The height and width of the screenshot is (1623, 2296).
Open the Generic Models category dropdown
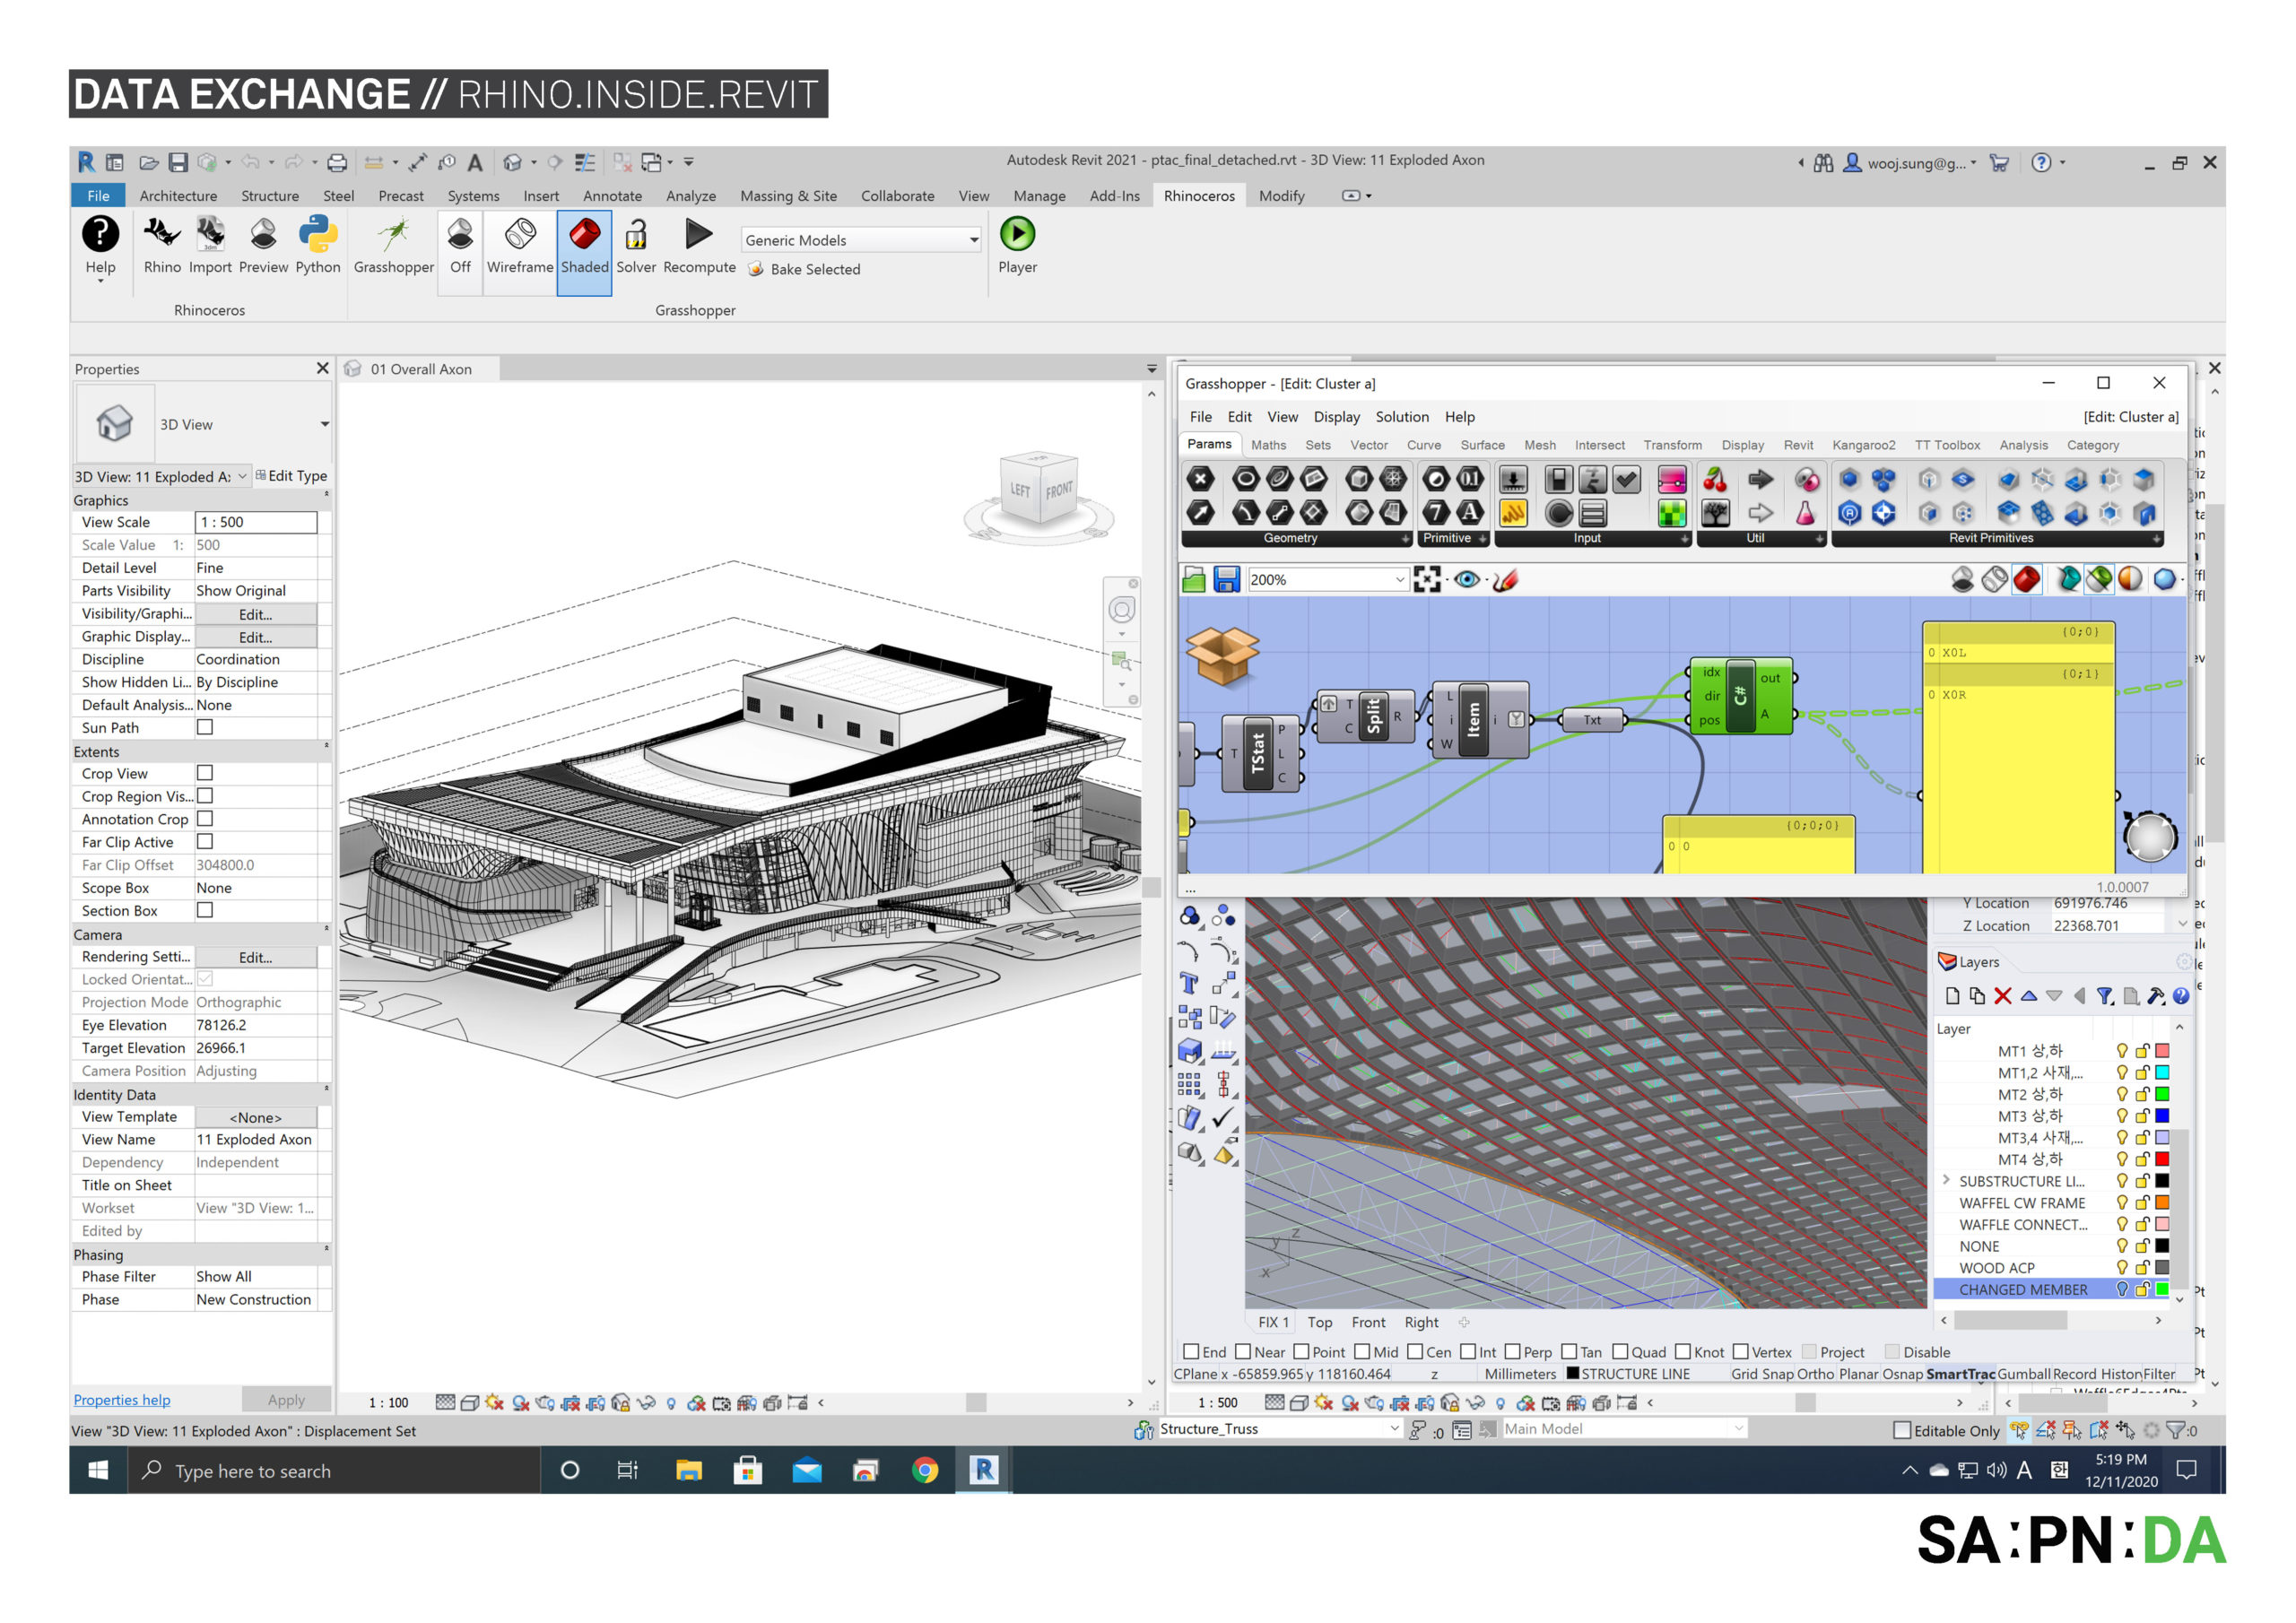click(861, 240)
